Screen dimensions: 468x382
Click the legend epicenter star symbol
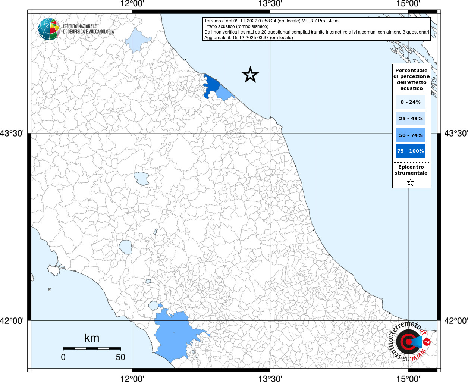click(411, 182)
